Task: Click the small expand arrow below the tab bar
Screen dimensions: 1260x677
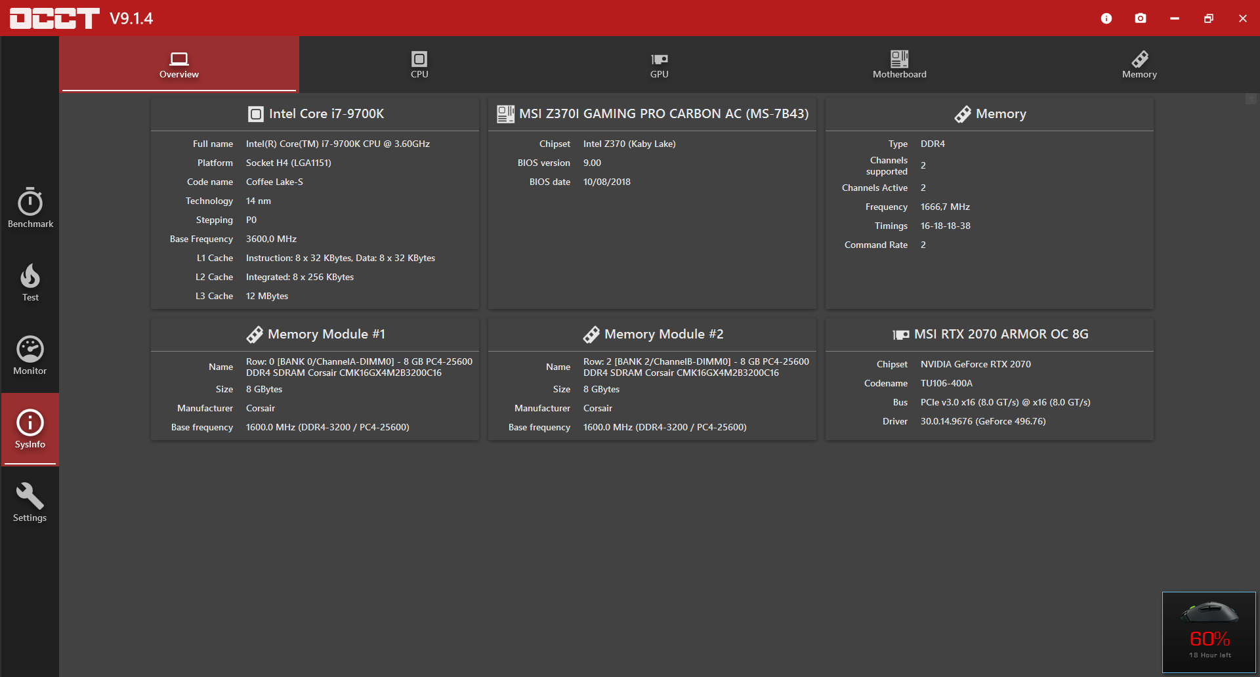Action: coord(1251,99)
